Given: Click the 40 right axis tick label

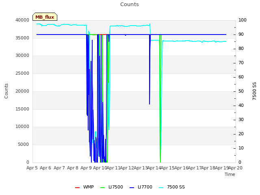Looking at the screenshot, I should pyautogui.click(x=241, y=106).
